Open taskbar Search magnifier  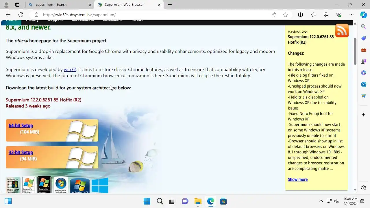coord(160,201)
